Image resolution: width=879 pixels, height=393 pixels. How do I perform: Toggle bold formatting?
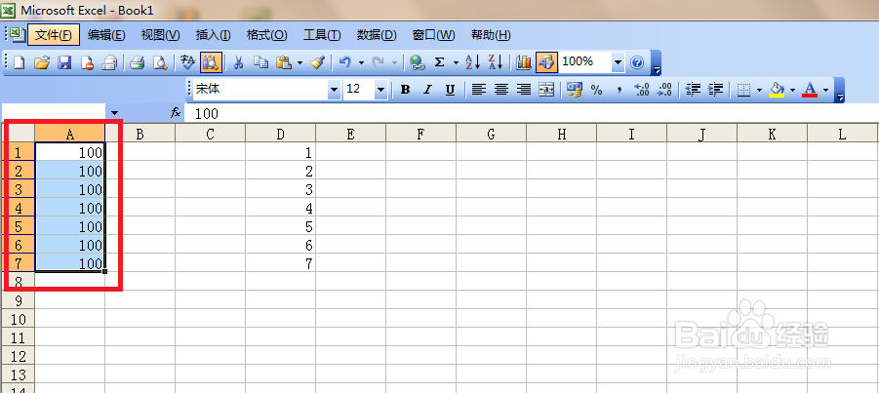click(405, 90)
